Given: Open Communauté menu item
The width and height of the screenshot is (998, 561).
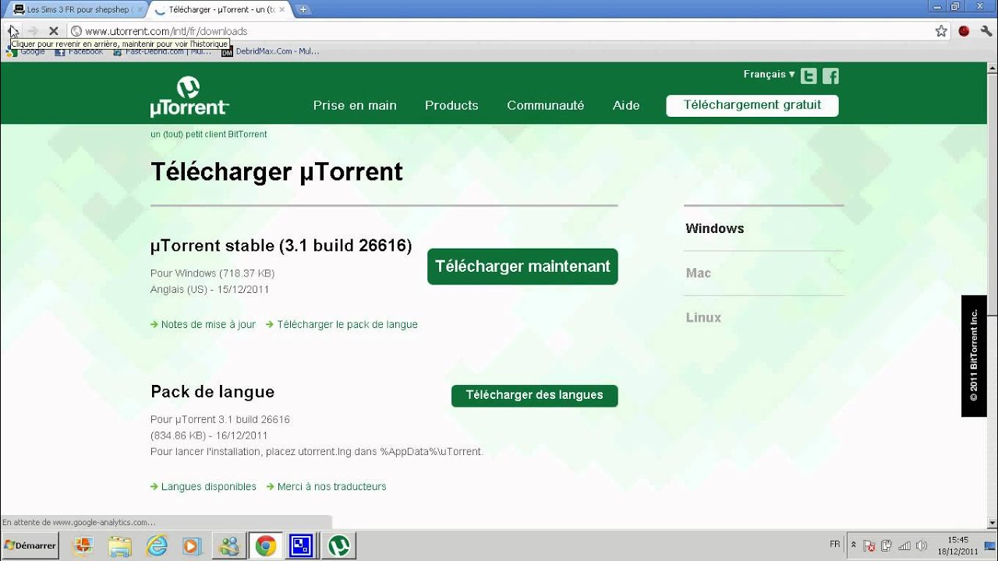Looking at the screenshot, I should tap(545, 105).
